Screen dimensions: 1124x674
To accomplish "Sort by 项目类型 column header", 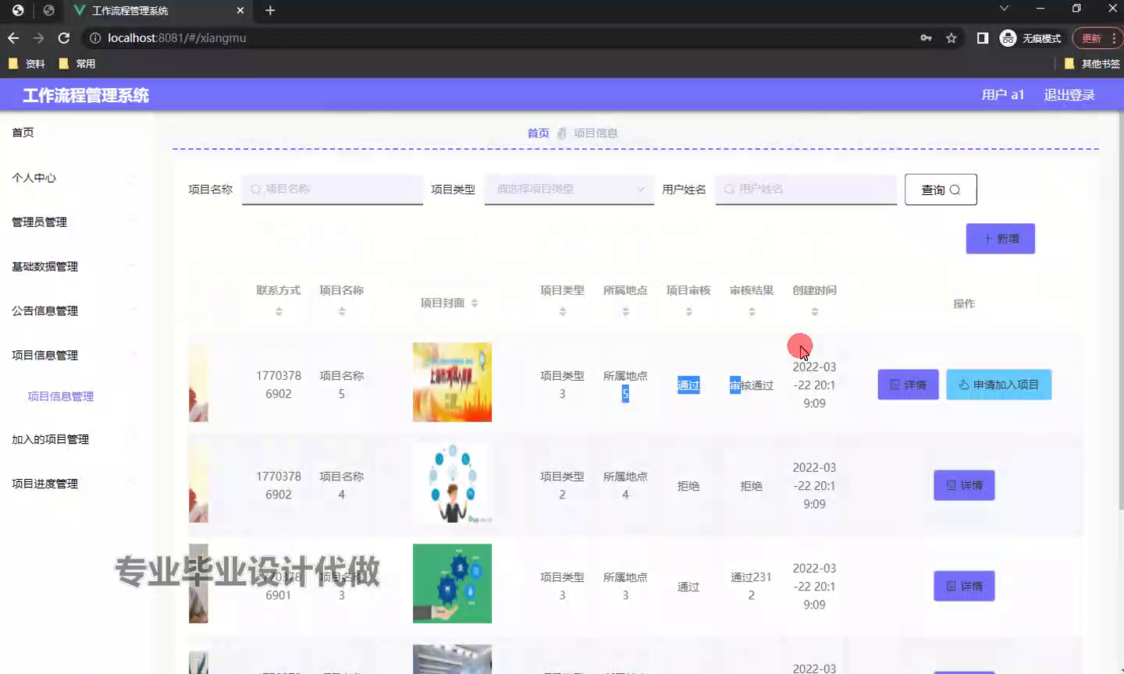I will tap(562, 311).
